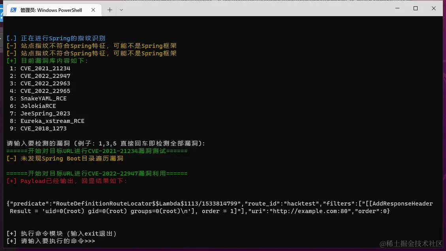Click list entry 3: CVE_2022_22963
The height and width of the screenshot is (251, 446).
tap(40, 83)
